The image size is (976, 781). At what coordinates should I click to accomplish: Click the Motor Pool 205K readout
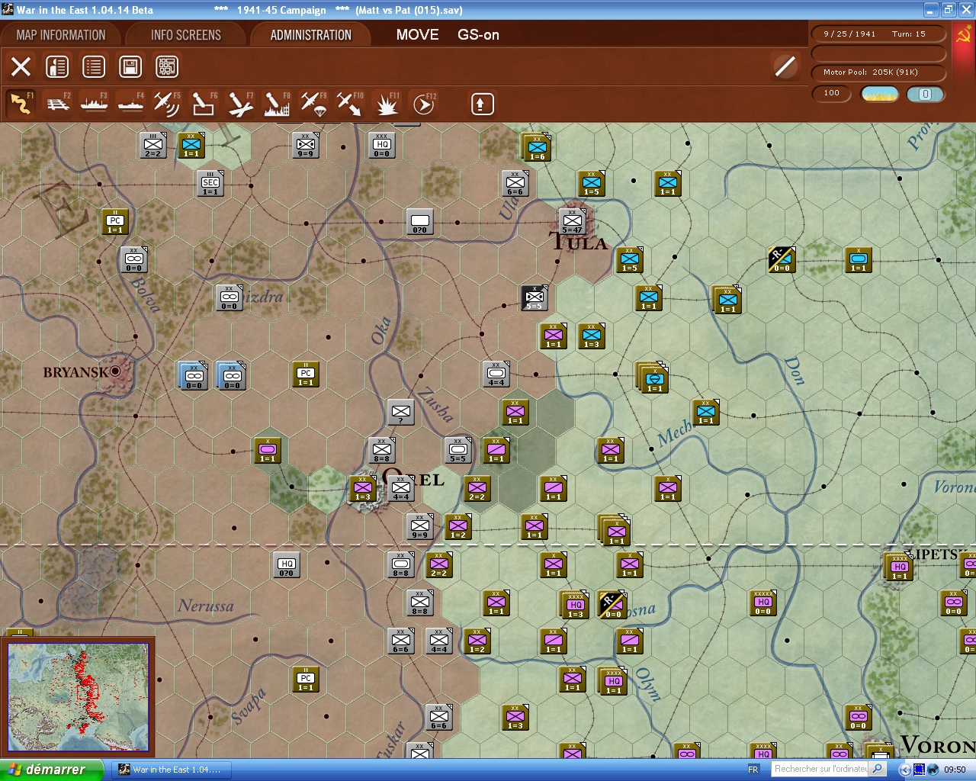tap(879, 72)
